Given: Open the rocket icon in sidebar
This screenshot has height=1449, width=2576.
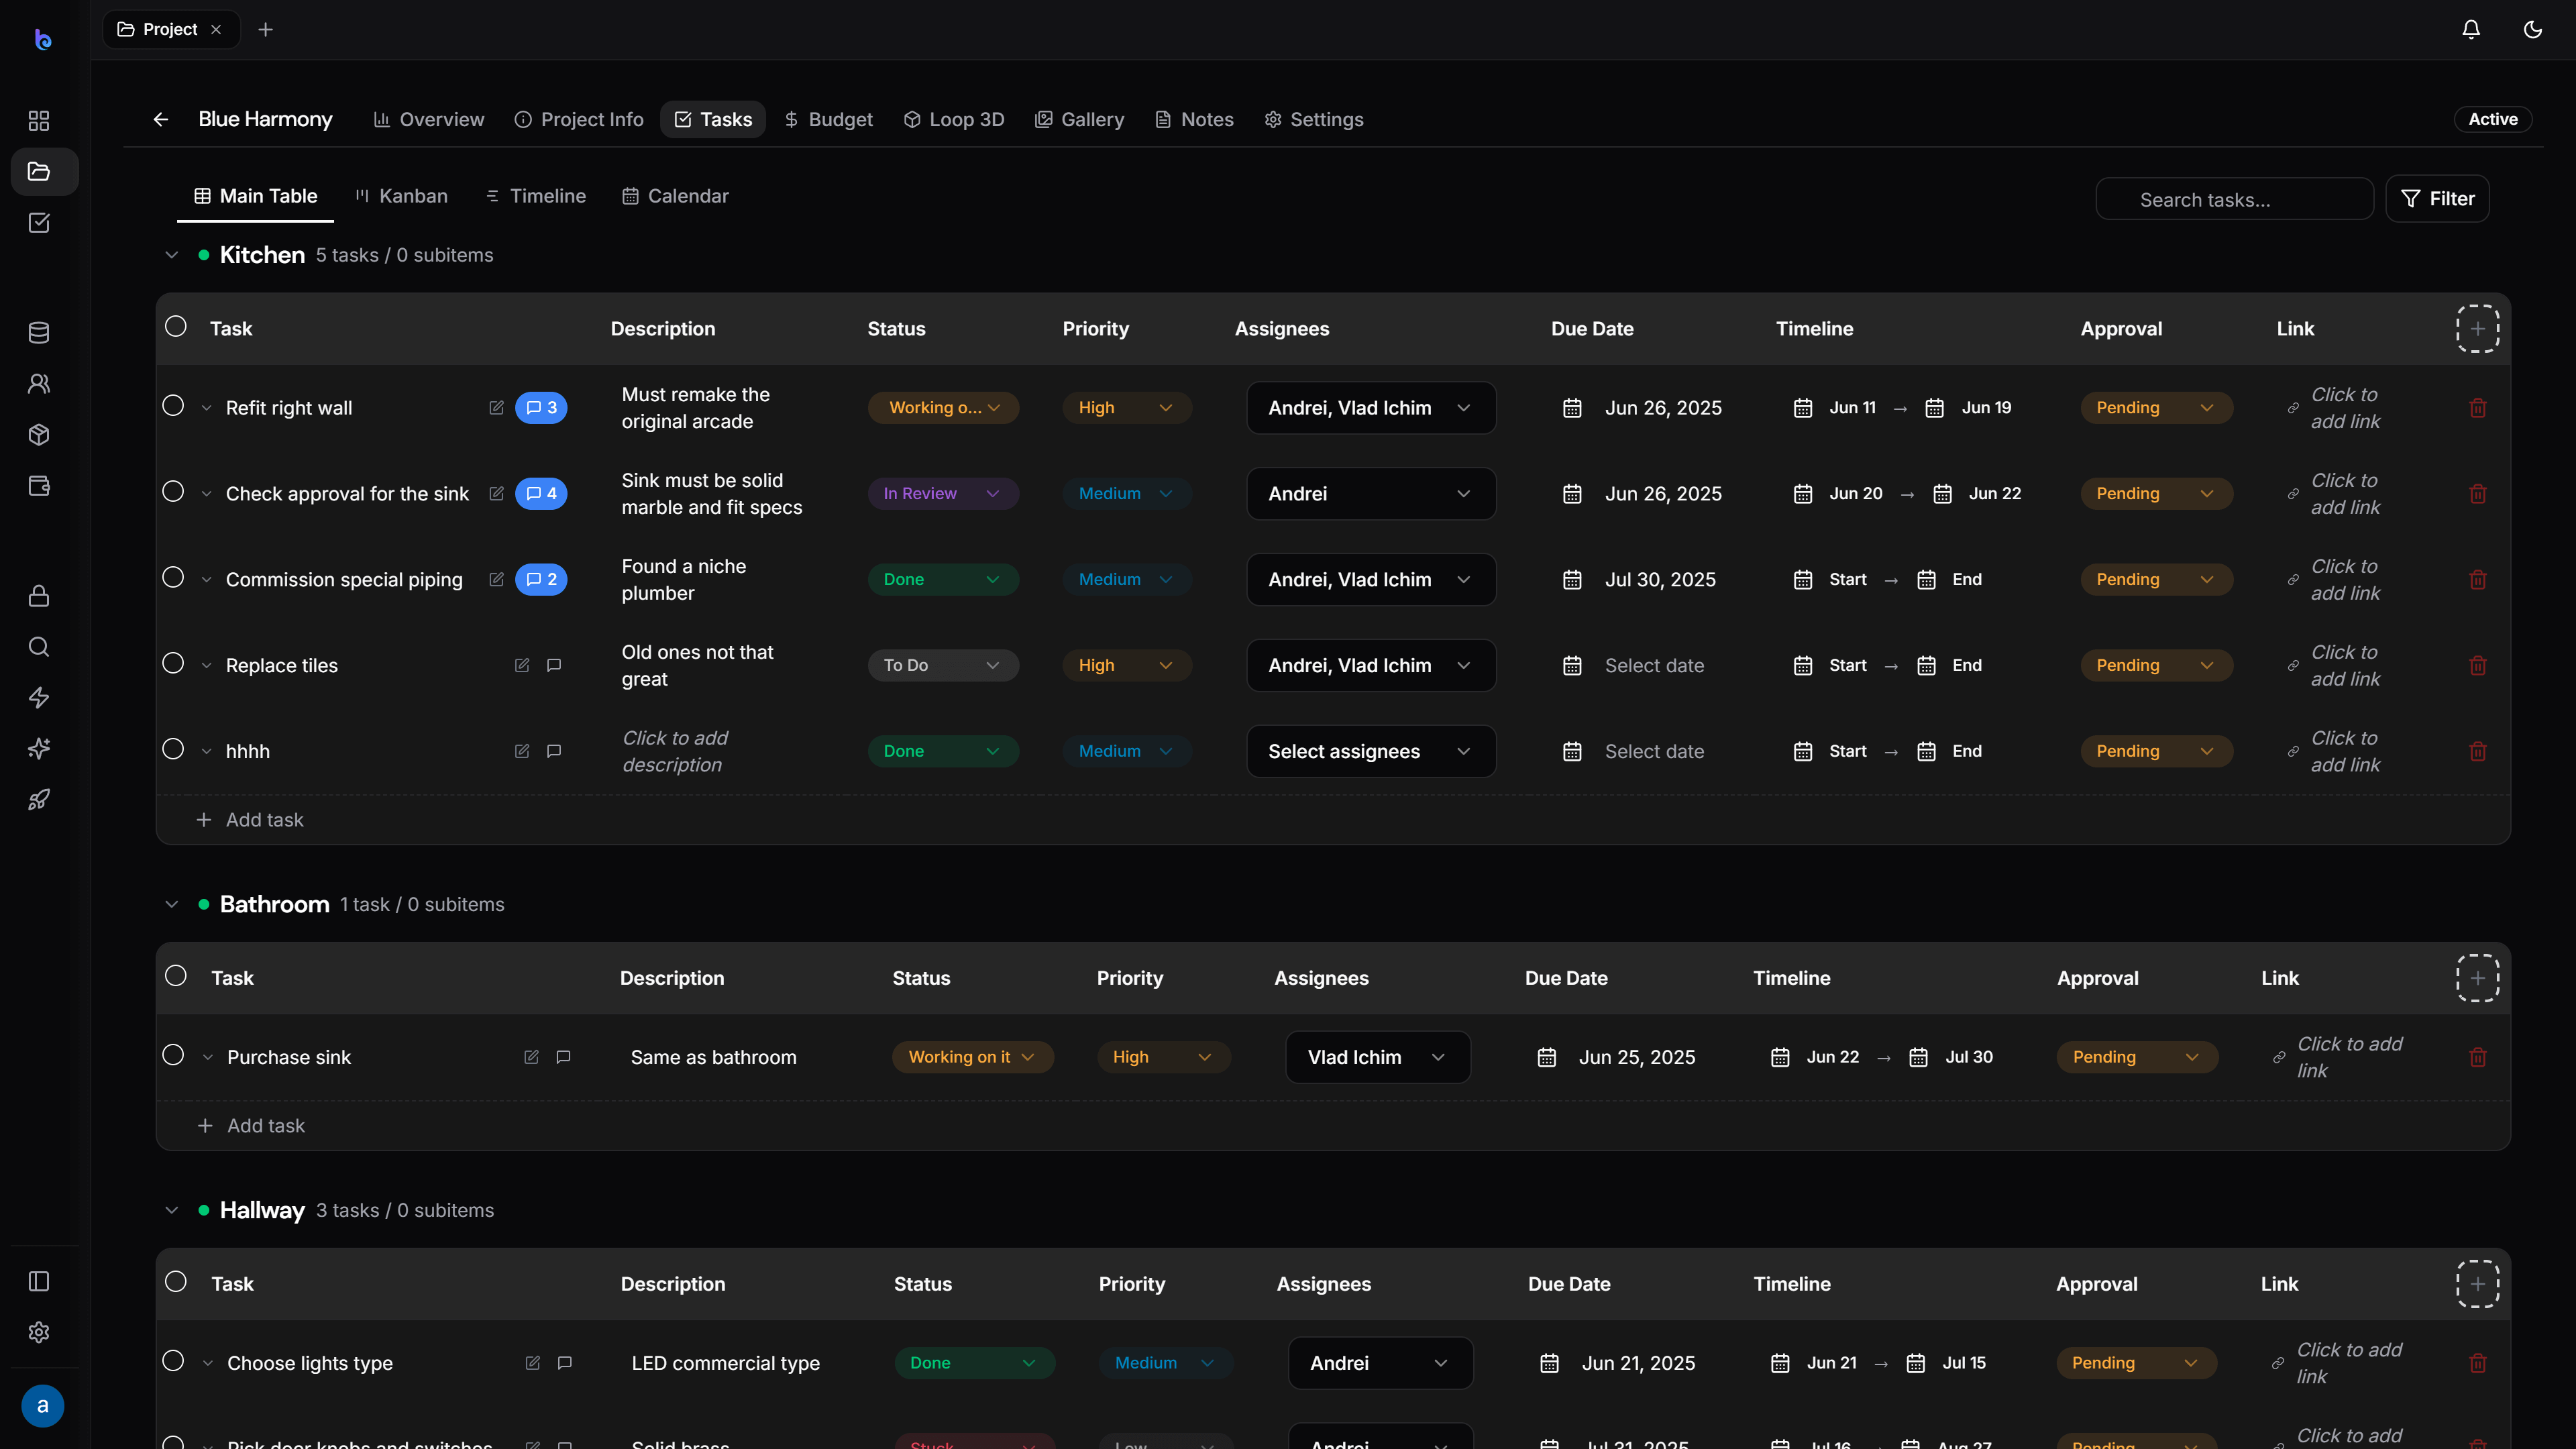Looking at the screenshot, I should coord(39,799).
